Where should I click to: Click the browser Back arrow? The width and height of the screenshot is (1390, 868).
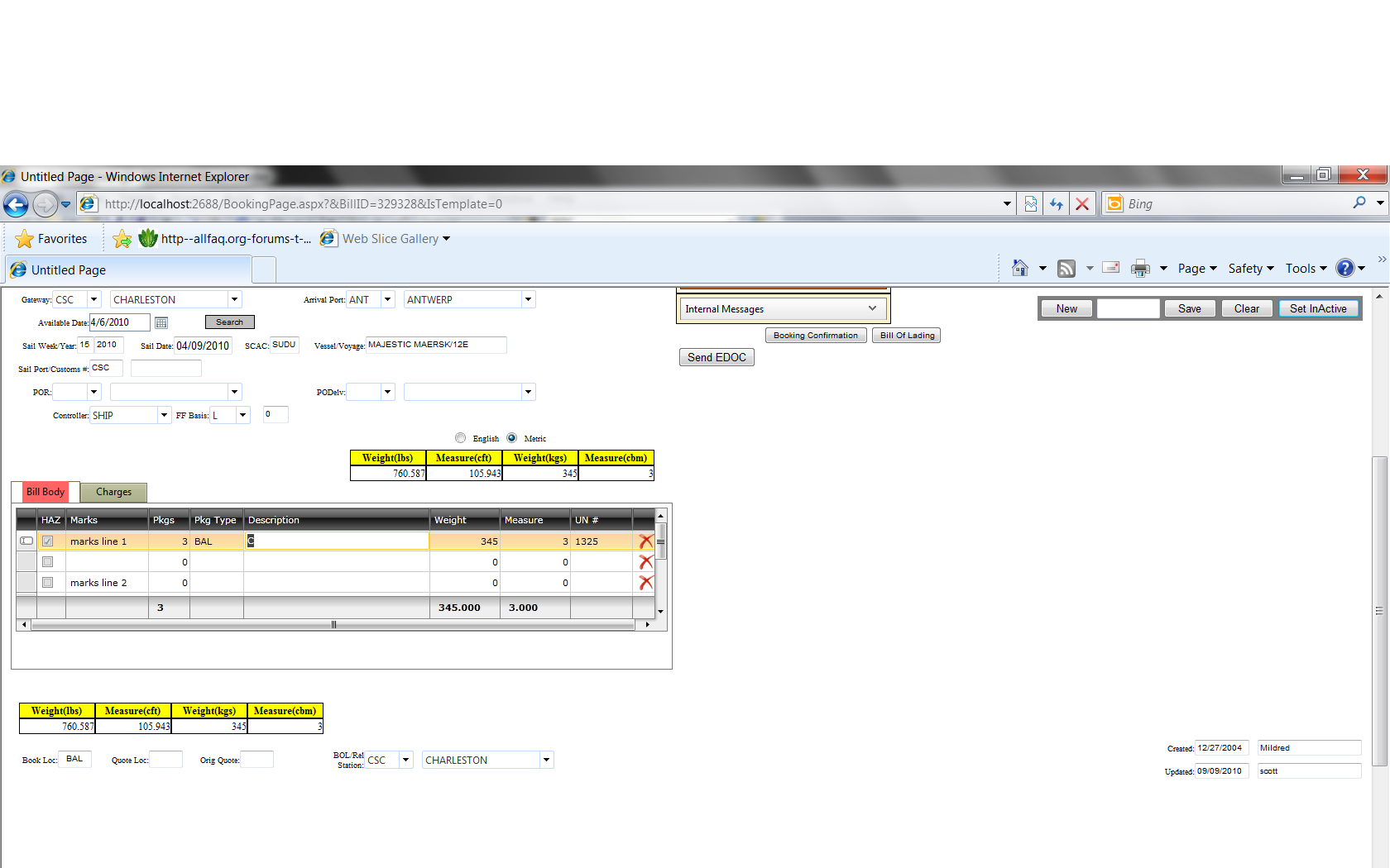click(x=16, y=204)
